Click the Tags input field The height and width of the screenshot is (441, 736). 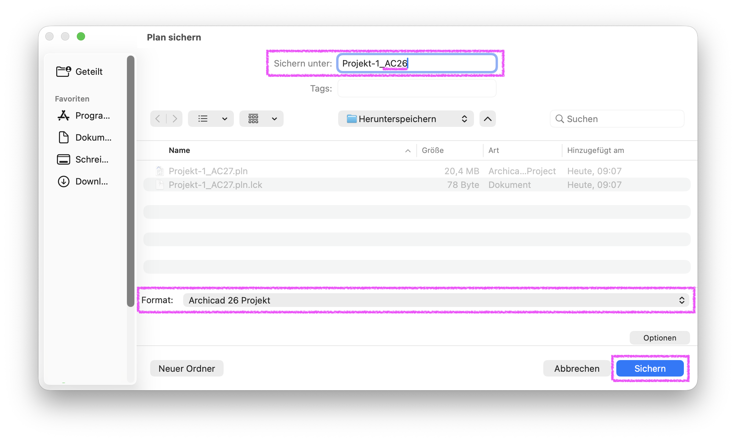(417, 88)
